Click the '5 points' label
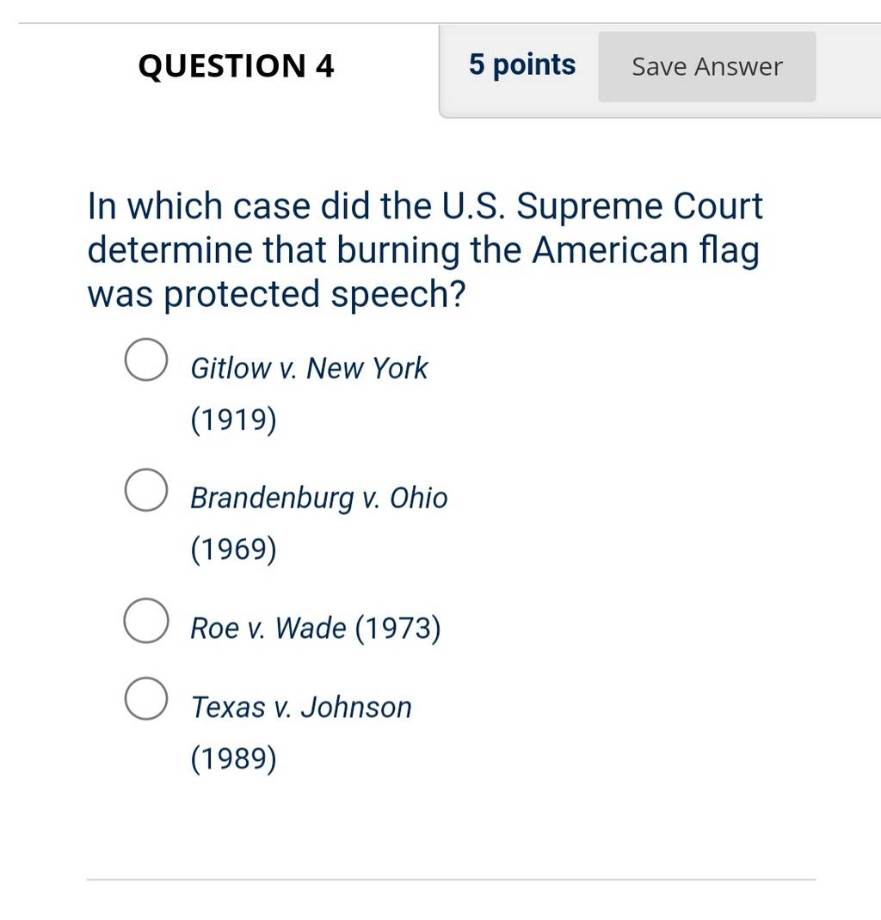The height and width of the screenshot is (920, 881). click(x=521, y=64)
